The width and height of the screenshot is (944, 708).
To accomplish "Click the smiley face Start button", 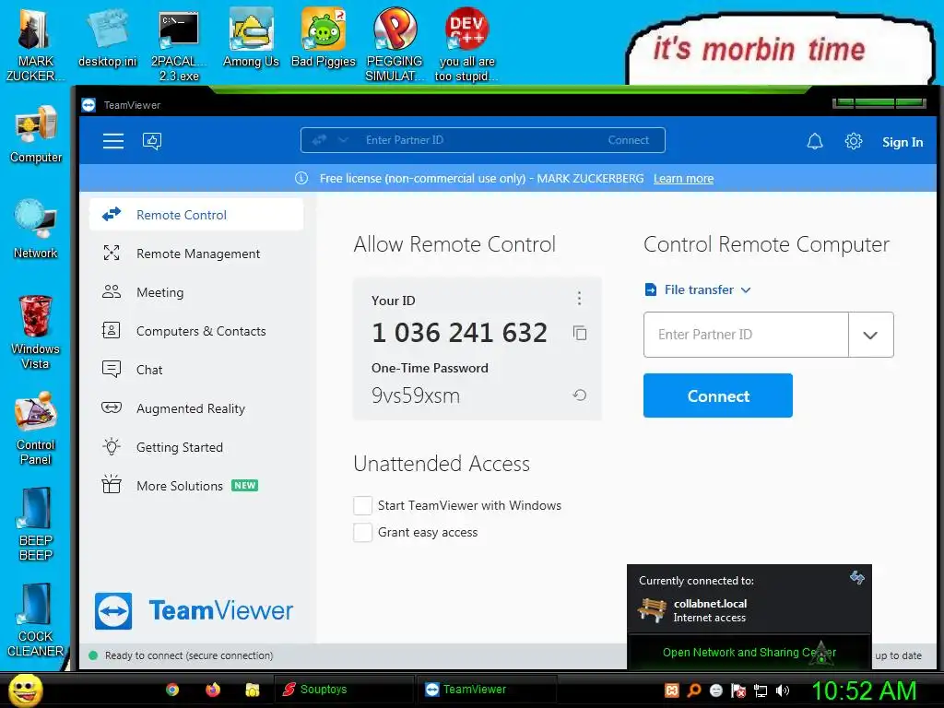I will pyautogui.click(x=26, y=690).
